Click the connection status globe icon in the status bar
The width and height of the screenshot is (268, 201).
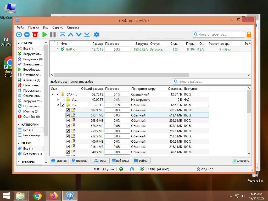pos(121,169)
